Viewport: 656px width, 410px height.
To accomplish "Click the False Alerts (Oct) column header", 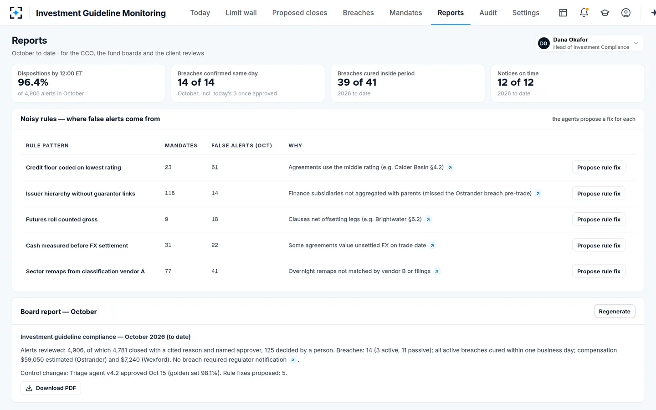I will [241, 146].
